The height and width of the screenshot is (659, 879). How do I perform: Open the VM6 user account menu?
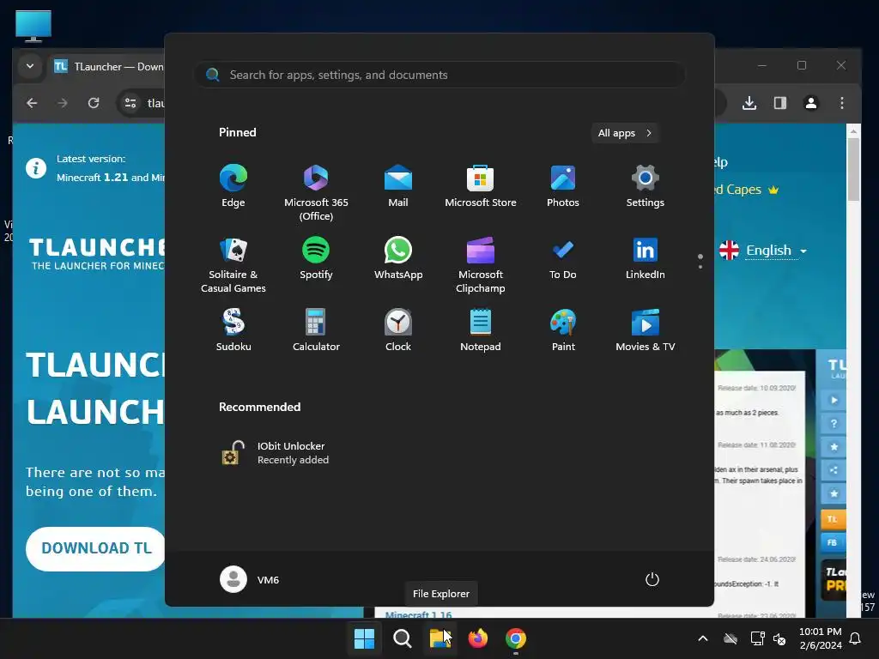click(250, 579)
